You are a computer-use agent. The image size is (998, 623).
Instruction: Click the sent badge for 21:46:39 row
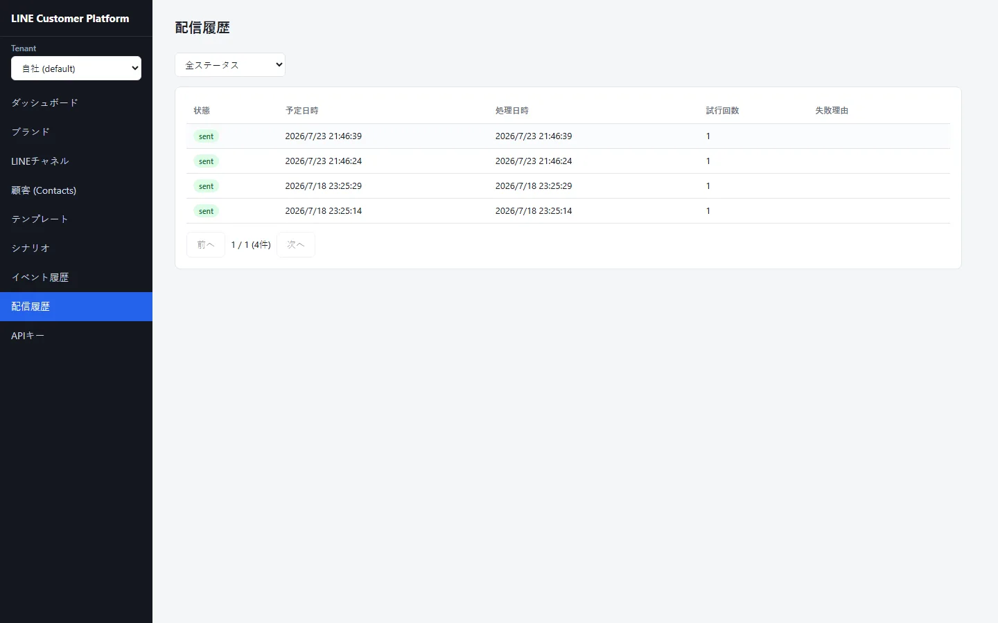click(206, 136)
